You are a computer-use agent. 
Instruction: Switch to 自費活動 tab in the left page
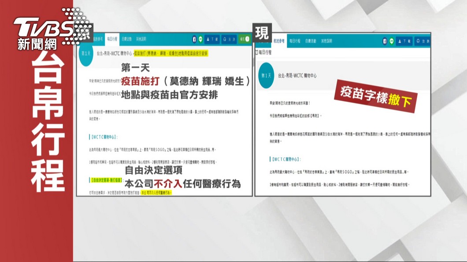pos(126,39)
